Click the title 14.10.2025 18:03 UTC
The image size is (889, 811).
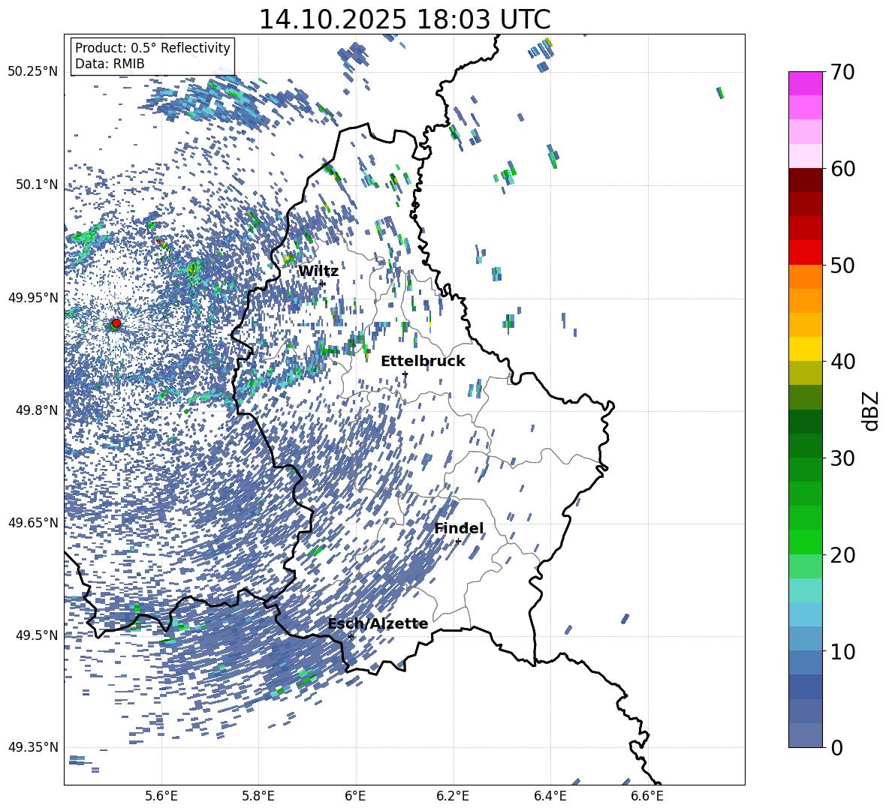tap(404, 20)
